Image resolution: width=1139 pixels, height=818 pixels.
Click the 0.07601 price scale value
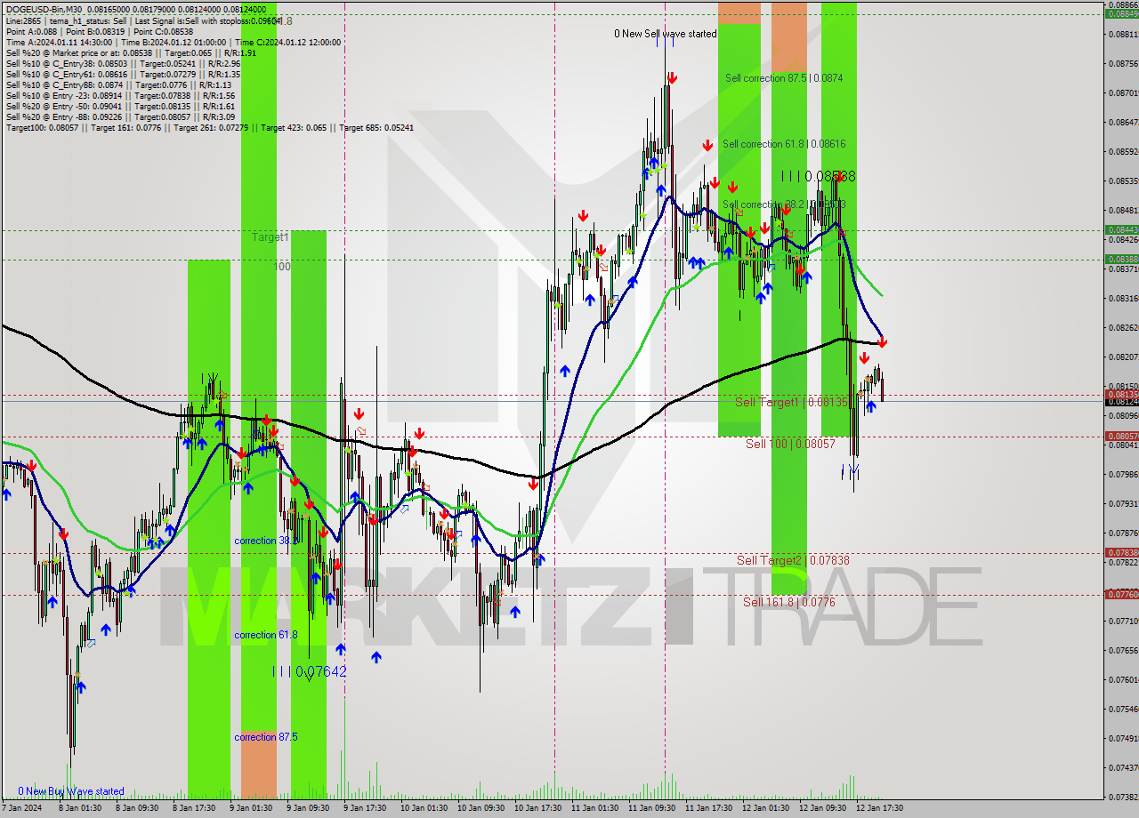click(1123, 679)
